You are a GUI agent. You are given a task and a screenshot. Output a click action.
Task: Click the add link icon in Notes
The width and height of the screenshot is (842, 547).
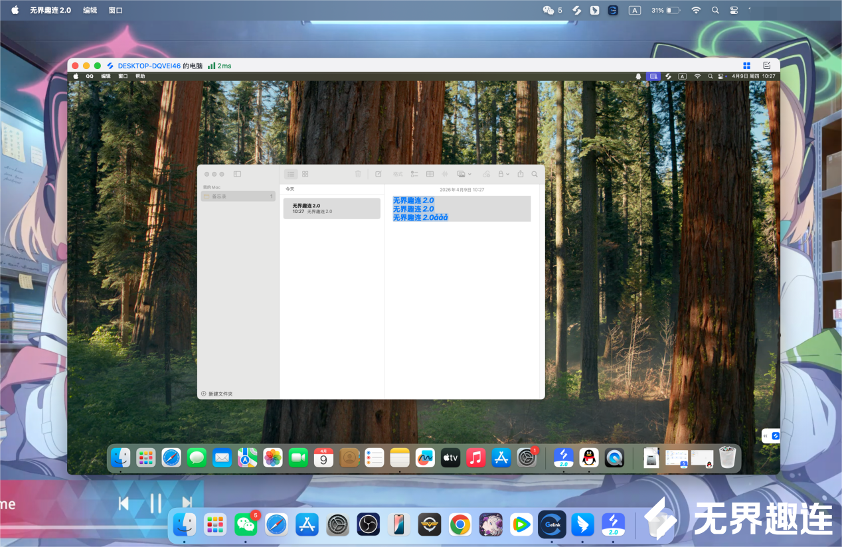point(486,174)
